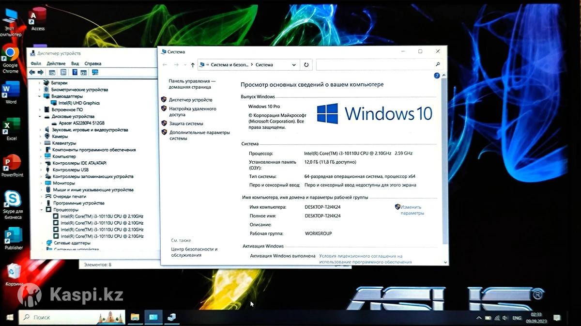Expand the 'Биометрические устройства' node

(40, 90)
